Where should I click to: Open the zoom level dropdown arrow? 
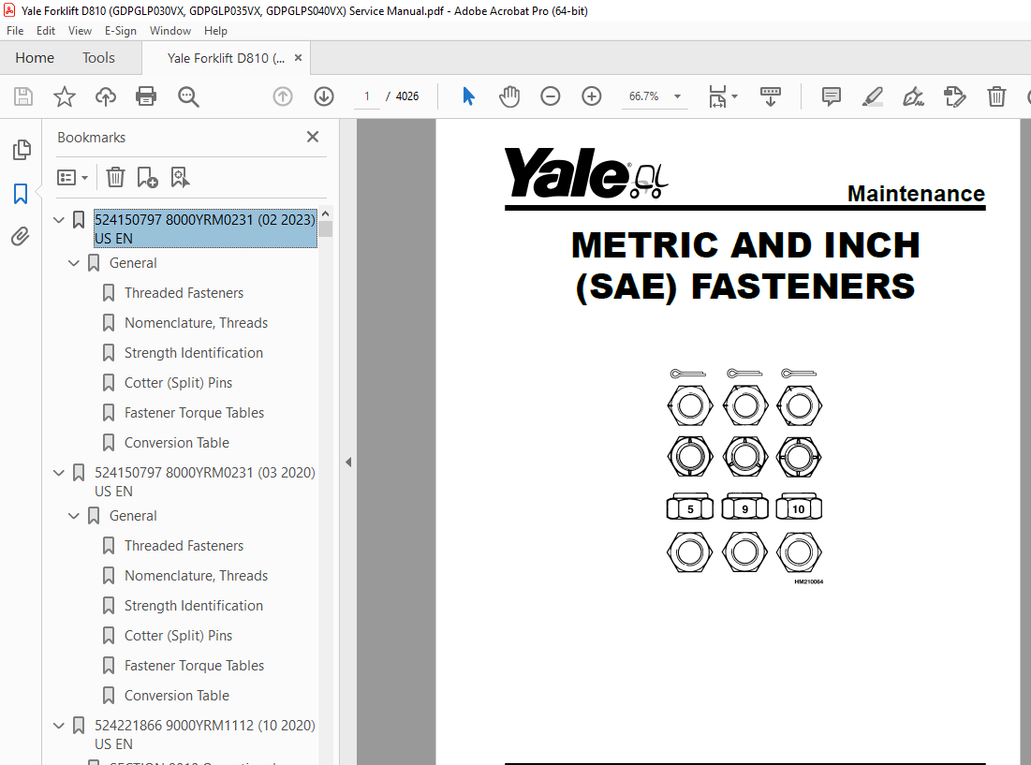point(677,96)
